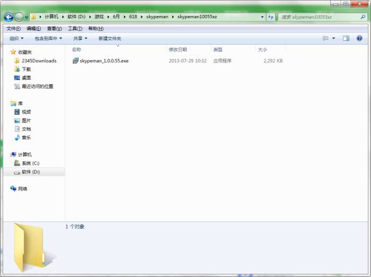Click the 应用程序 type cell
The width and height of the screenshot is (371, 277).
click(223, 61)
